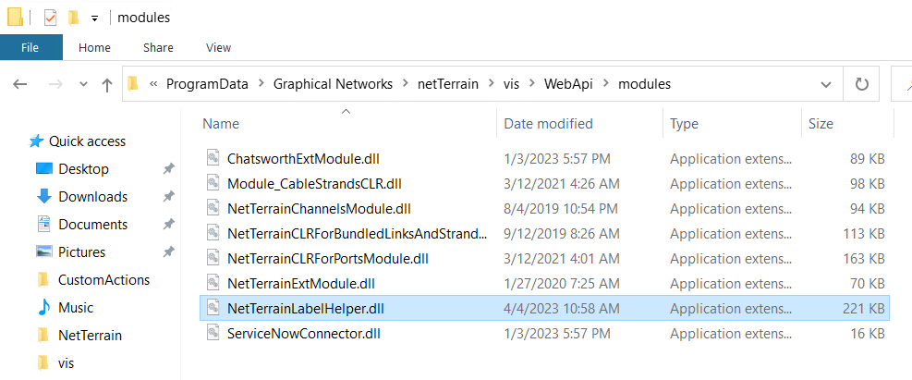The height and width of the screenshot is (380, 912).
Task: Click the Downloads folder icon in sidebar
Action: 43,197
